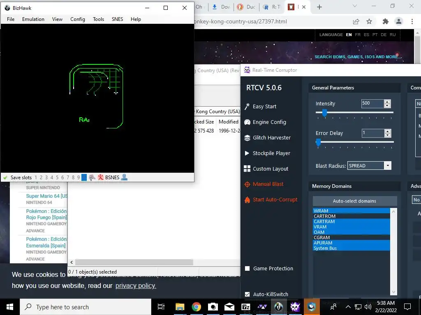Click the Error Delay value field

(x=372, y=133)
